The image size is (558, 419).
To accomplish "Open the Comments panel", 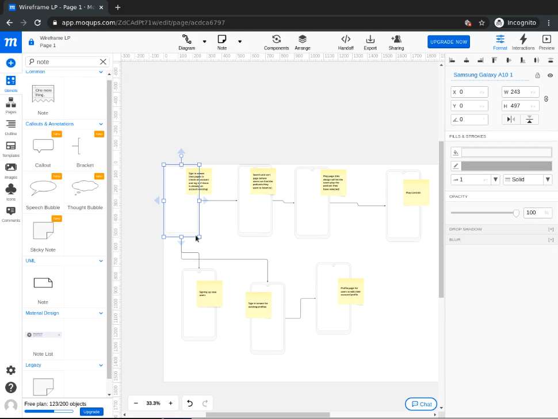I will click(x=10, y=213).
